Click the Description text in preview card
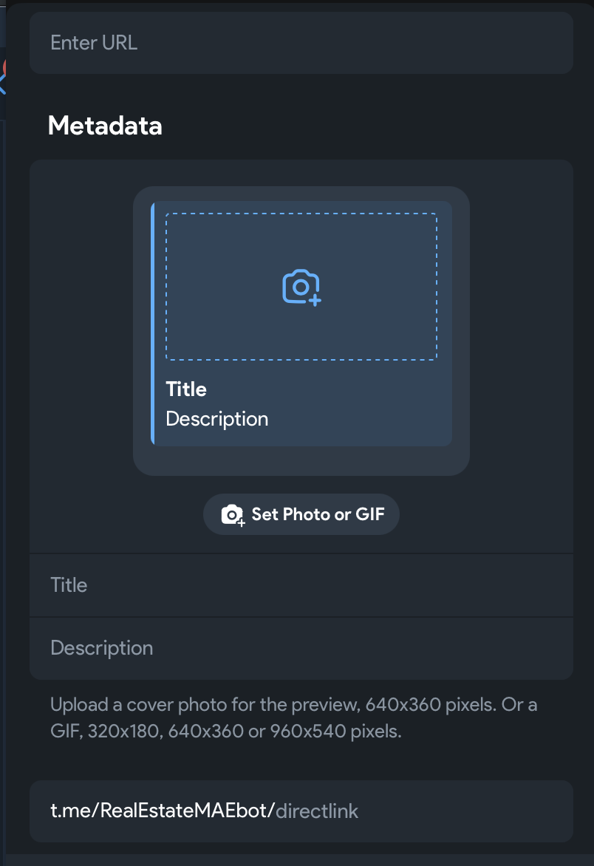This screenshot has height=866, width=594. pyautogui.click(x=216, y=419)
